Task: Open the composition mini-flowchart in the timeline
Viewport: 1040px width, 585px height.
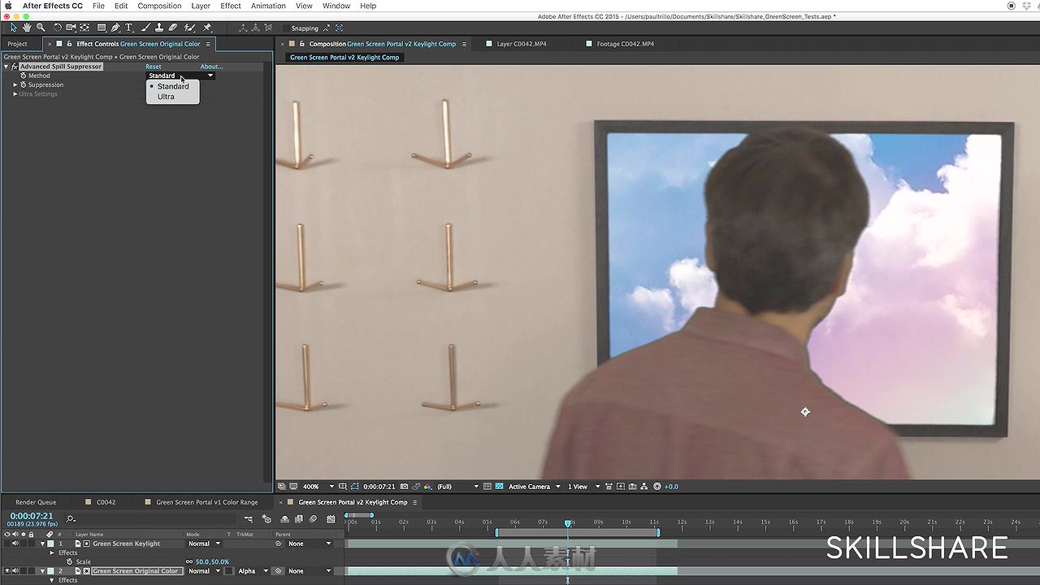Action: coord(249,519)
